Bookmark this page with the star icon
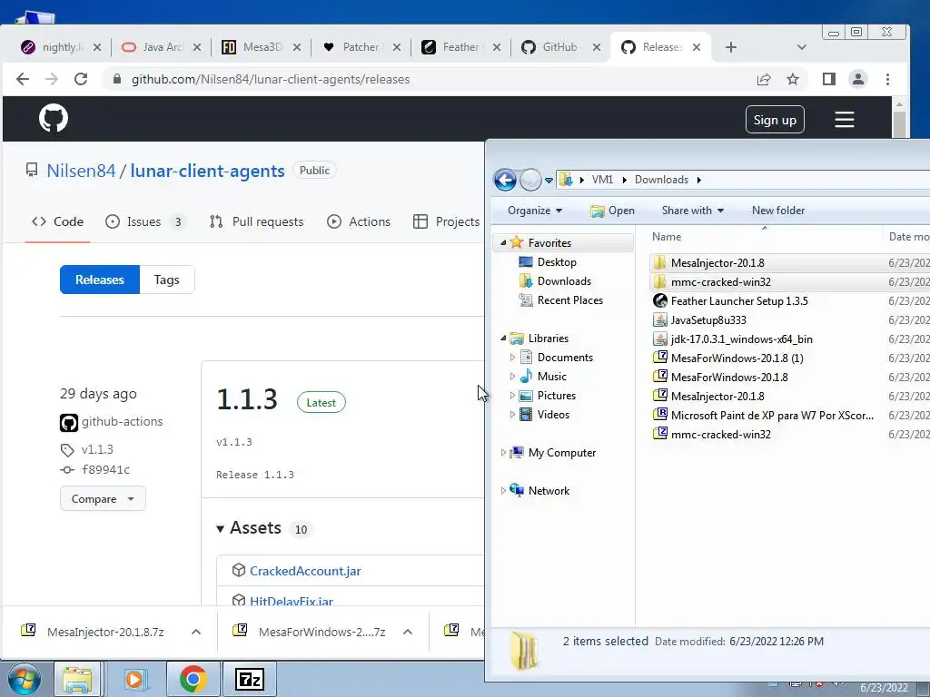 pos(792,79)
